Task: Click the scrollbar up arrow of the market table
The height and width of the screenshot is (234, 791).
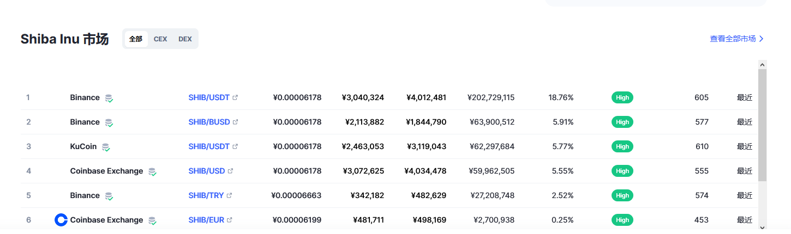Action: (762, 64)
